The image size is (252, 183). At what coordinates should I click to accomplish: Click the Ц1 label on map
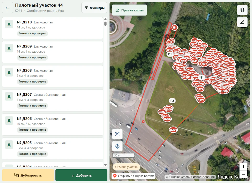(x=201, y=77)
